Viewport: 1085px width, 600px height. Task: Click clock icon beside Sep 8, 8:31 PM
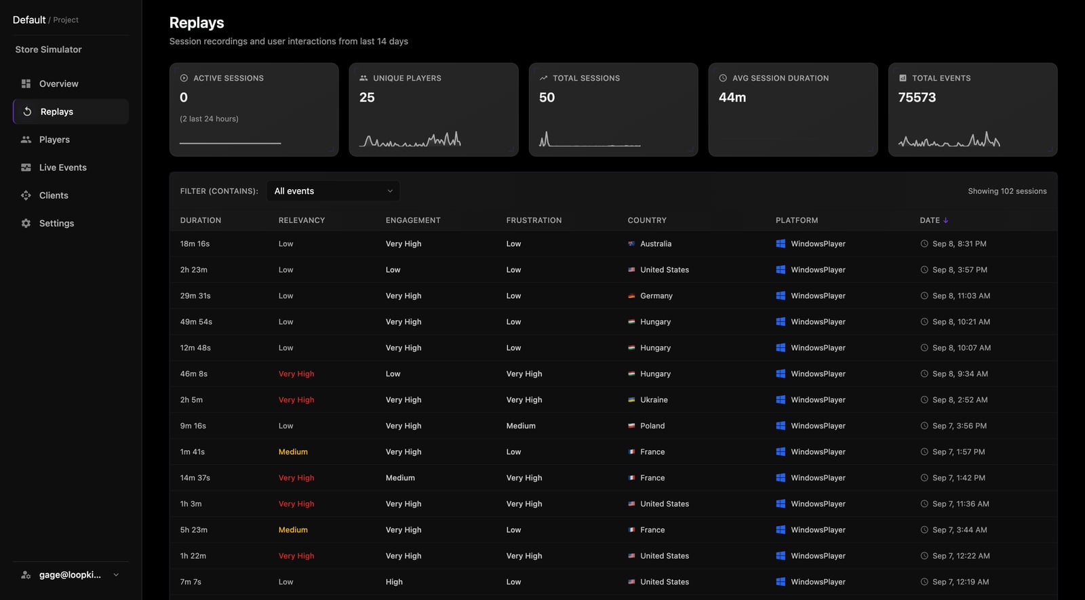(924, 243)
